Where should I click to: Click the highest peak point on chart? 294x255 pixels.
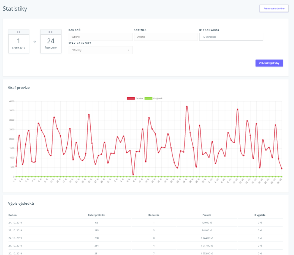click(187, 106)
